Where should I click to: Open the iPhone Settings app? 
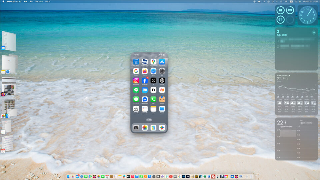coord(162,71)
